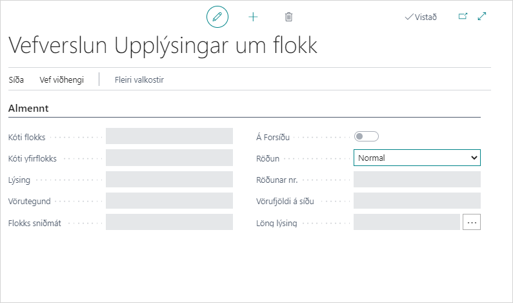Focus the Vörutegund field
The width and height of the screenshot is (513, 303).
click(169, 201)
